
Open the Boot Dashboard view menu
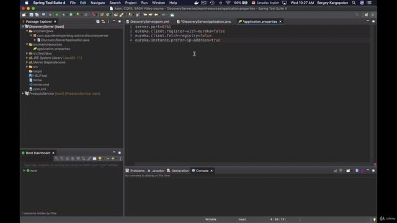(120, 159)
